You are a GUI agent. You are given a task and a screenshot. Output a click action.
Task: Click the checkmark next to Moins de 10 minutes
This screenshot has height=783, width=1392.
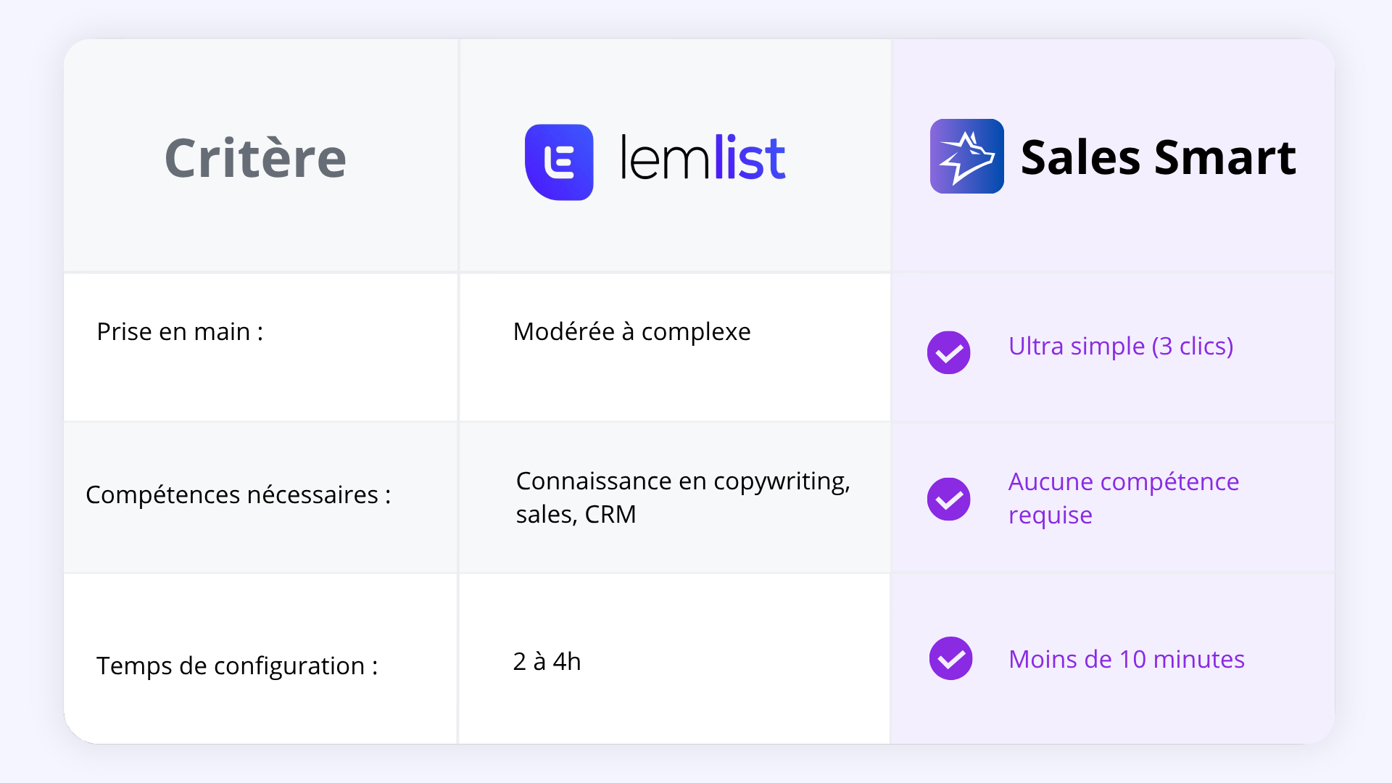(x=950, y=658)
